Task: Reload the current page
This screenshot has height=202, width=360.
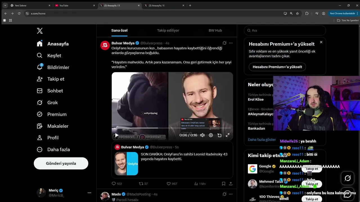Action: point(19,13)
